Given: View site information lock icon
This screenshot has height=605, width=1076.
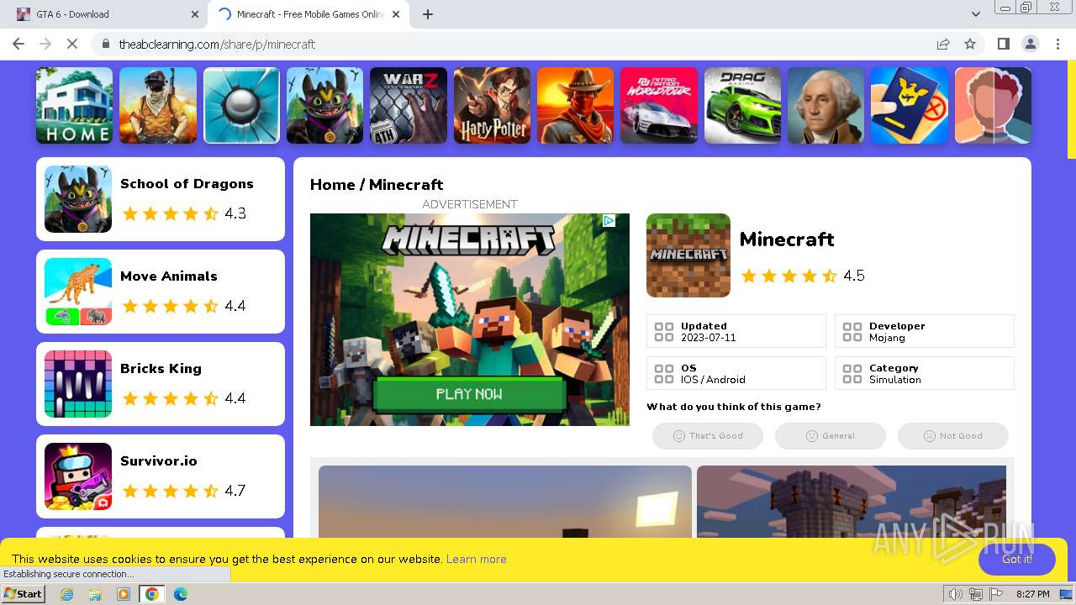Looking at the screenshot, I should (x=106, y=44).
